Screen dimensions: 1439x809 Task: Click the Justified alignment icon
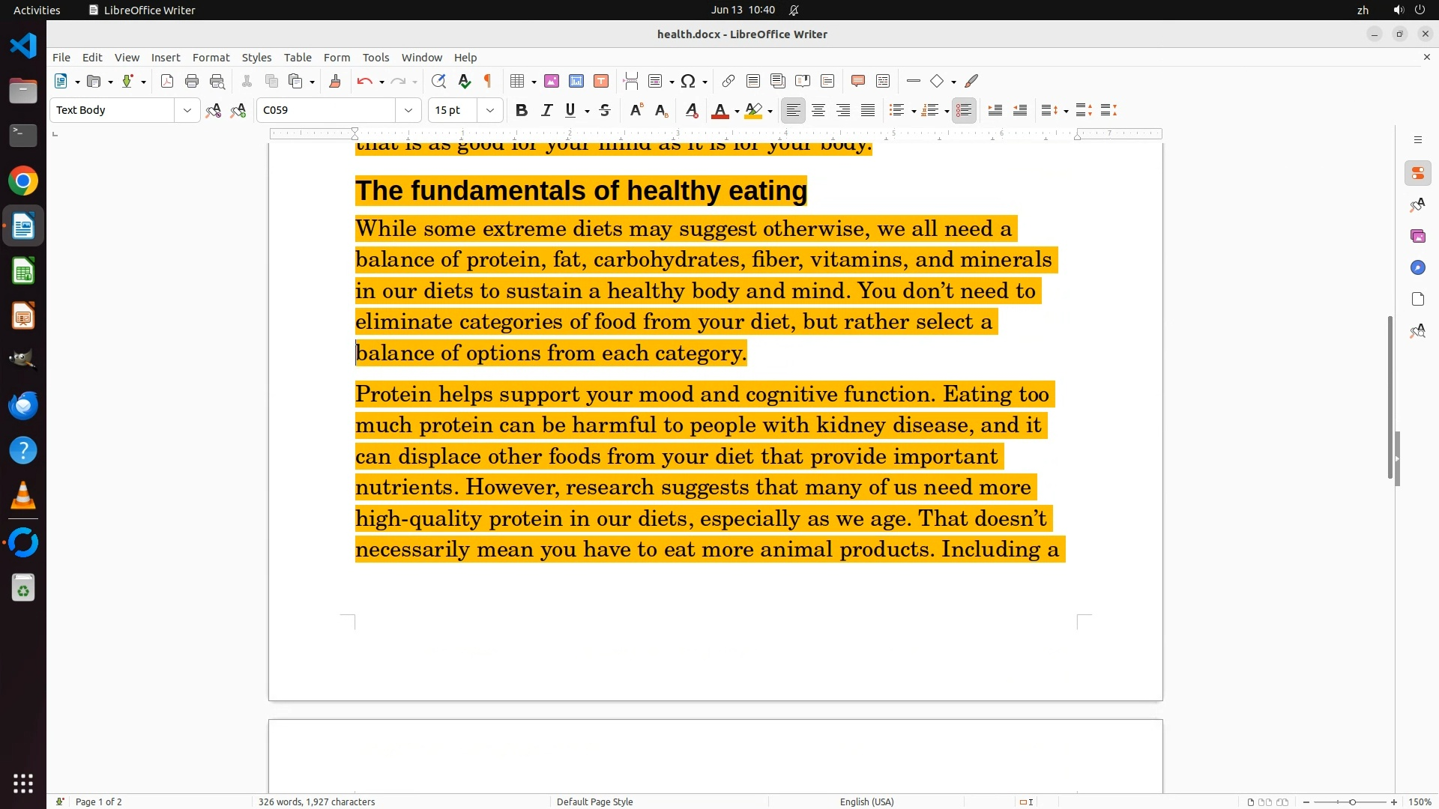click(x=868, y=111)
